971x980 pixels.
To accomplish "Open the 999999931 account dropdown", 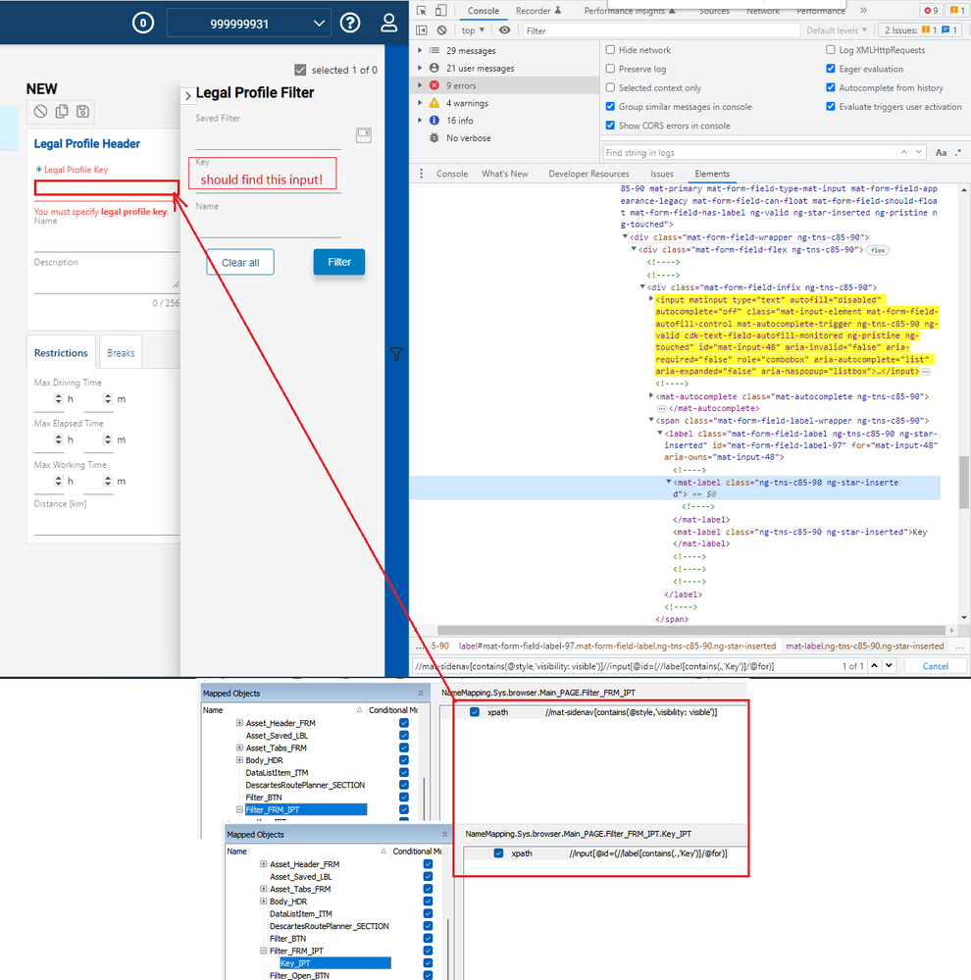I will point(250,24).
